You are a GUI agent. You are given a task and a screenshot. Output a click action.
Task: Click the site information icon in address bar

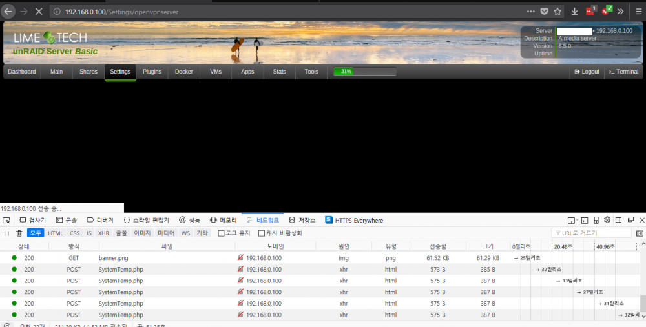point(57,12)
